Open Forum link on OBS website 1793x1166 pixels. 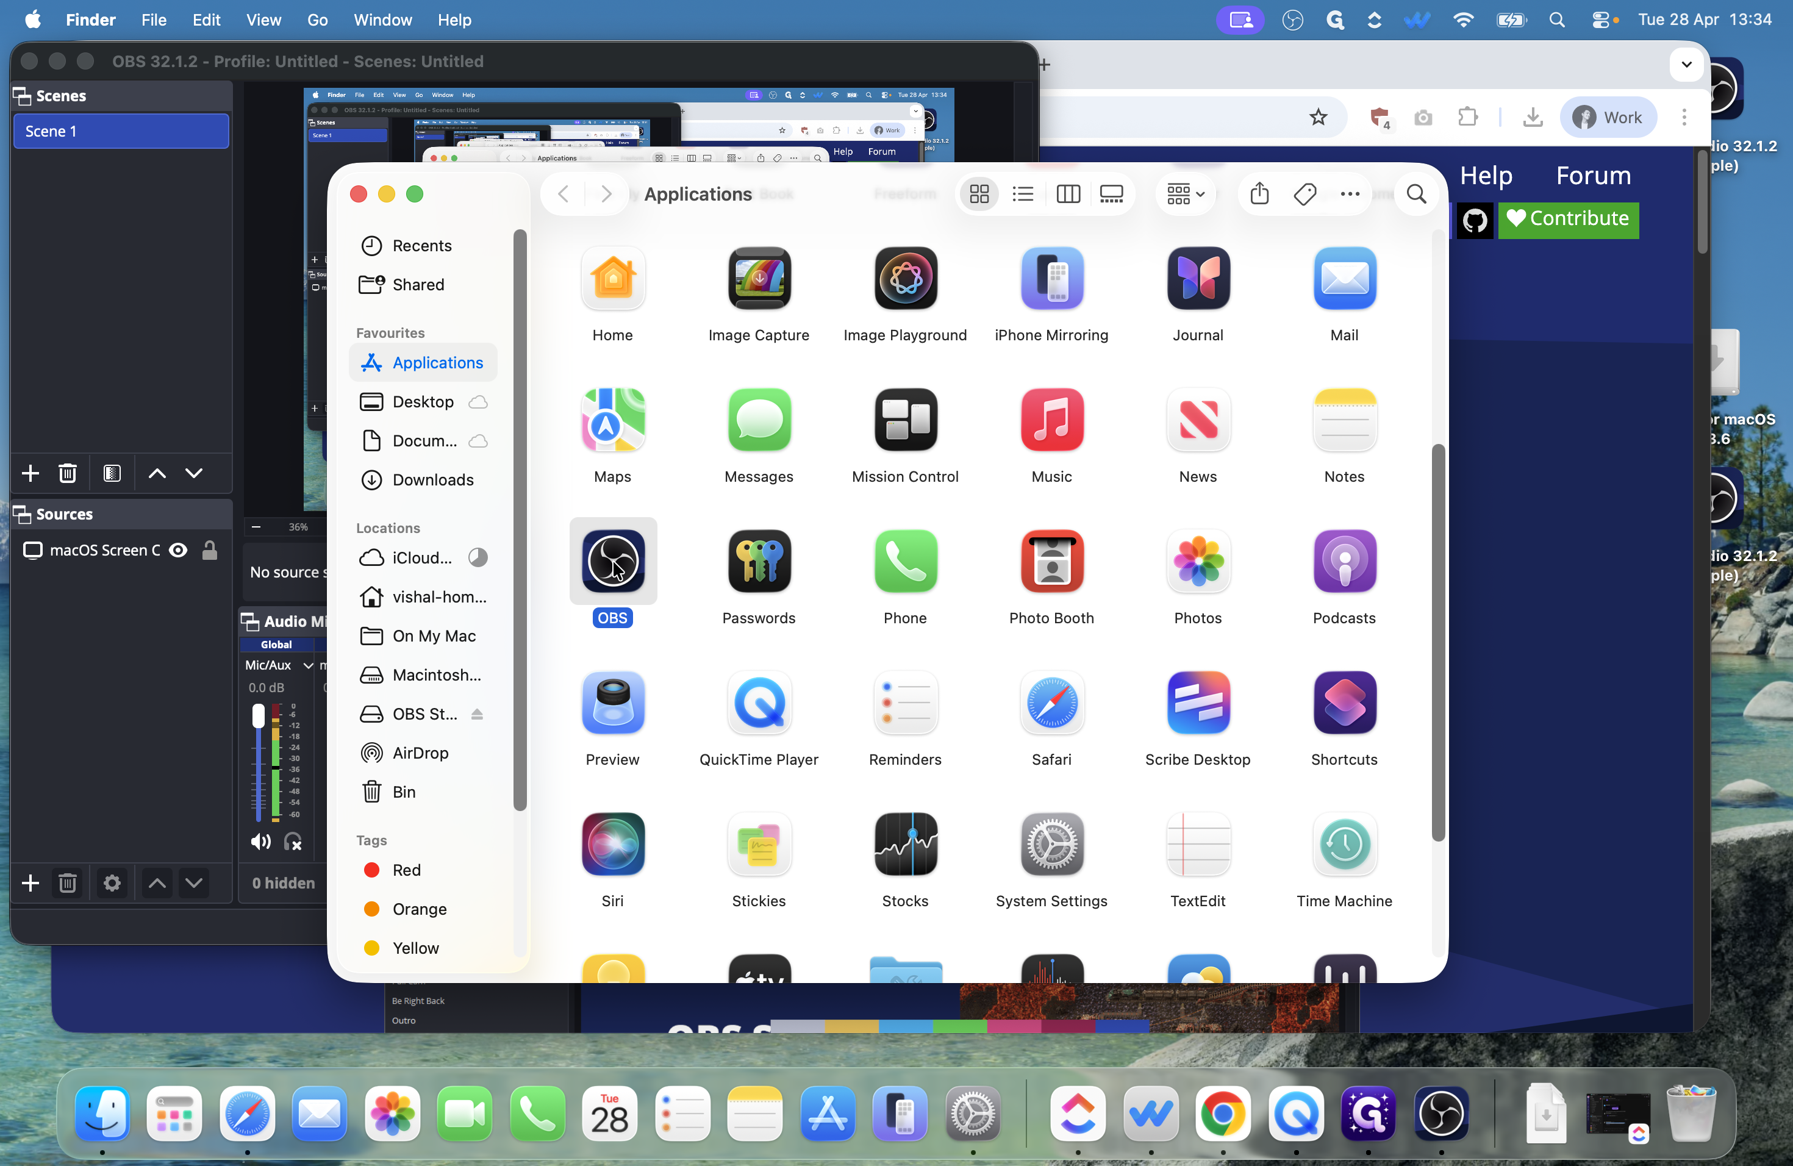[1594, 176]
